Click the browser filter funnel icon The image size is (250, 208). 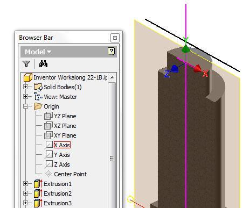pyautogui.click(x=26, y=63)
